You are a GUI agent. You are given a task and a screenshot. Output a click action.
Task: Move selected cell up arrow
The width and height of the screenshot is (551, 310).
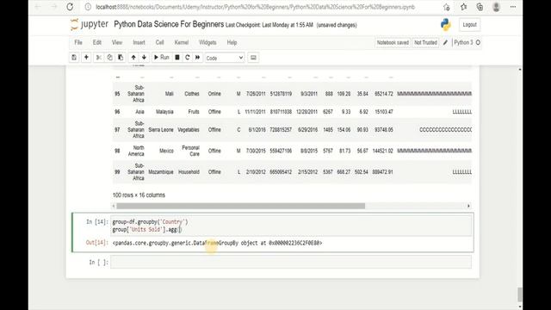pos(133,58)
